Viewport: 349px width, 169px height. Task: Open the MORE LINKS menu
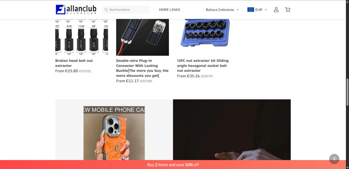(170, 10)
